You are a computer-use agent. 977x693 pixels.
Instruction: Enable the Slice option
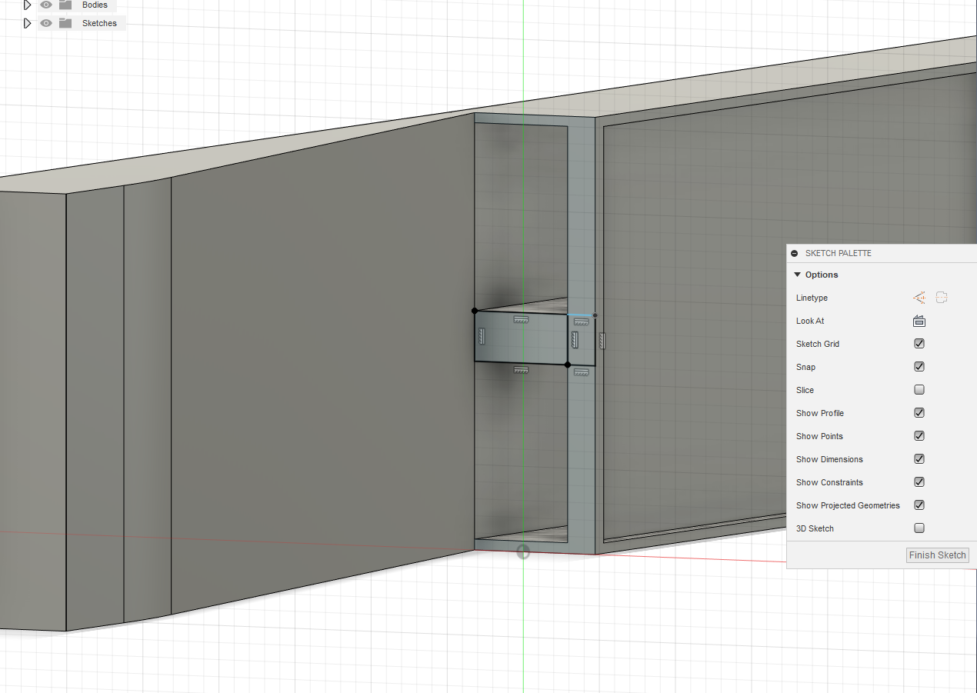click(x=919, y=389)
